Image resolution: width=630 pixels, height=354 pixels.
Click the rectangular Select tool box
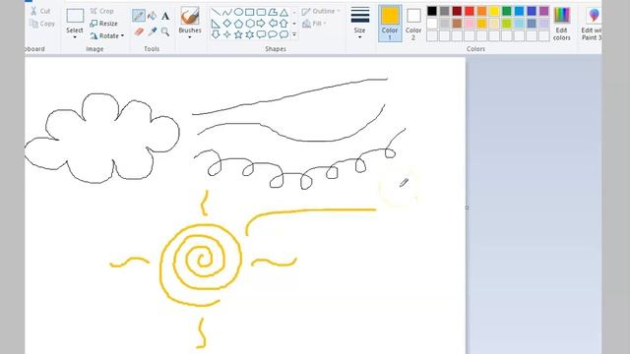coord(75,16)
